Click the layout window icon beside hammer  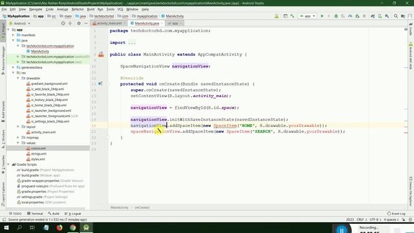click(285, 16)
